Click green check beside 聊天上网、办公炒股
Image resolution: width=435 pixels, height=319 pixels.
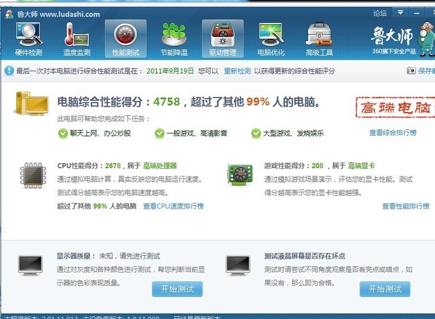click(63, 134)
